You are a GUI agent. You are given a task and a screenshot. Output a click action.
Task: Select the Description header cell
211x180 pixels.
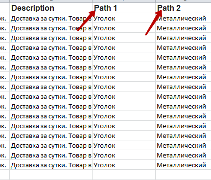51,8
